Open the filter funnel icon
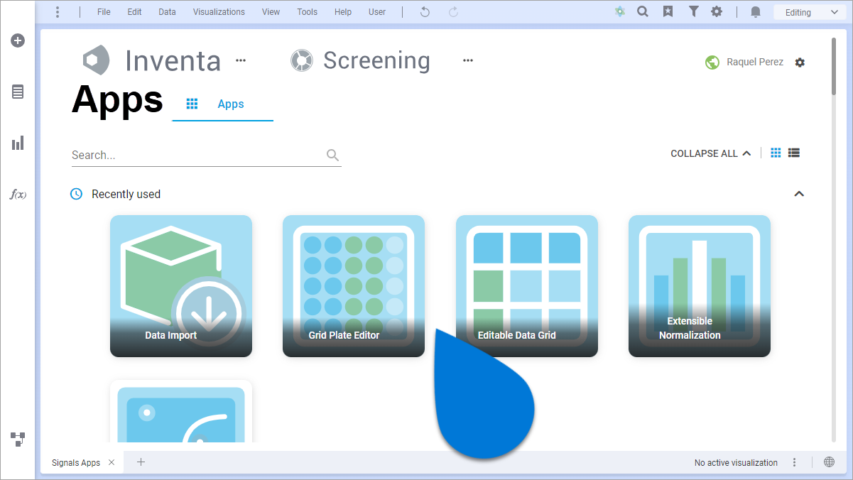 tap(693, 12)
